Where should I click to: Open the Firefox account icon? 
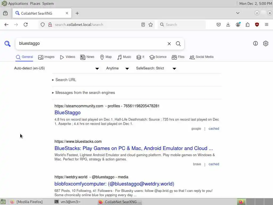[x=238, y=25]
